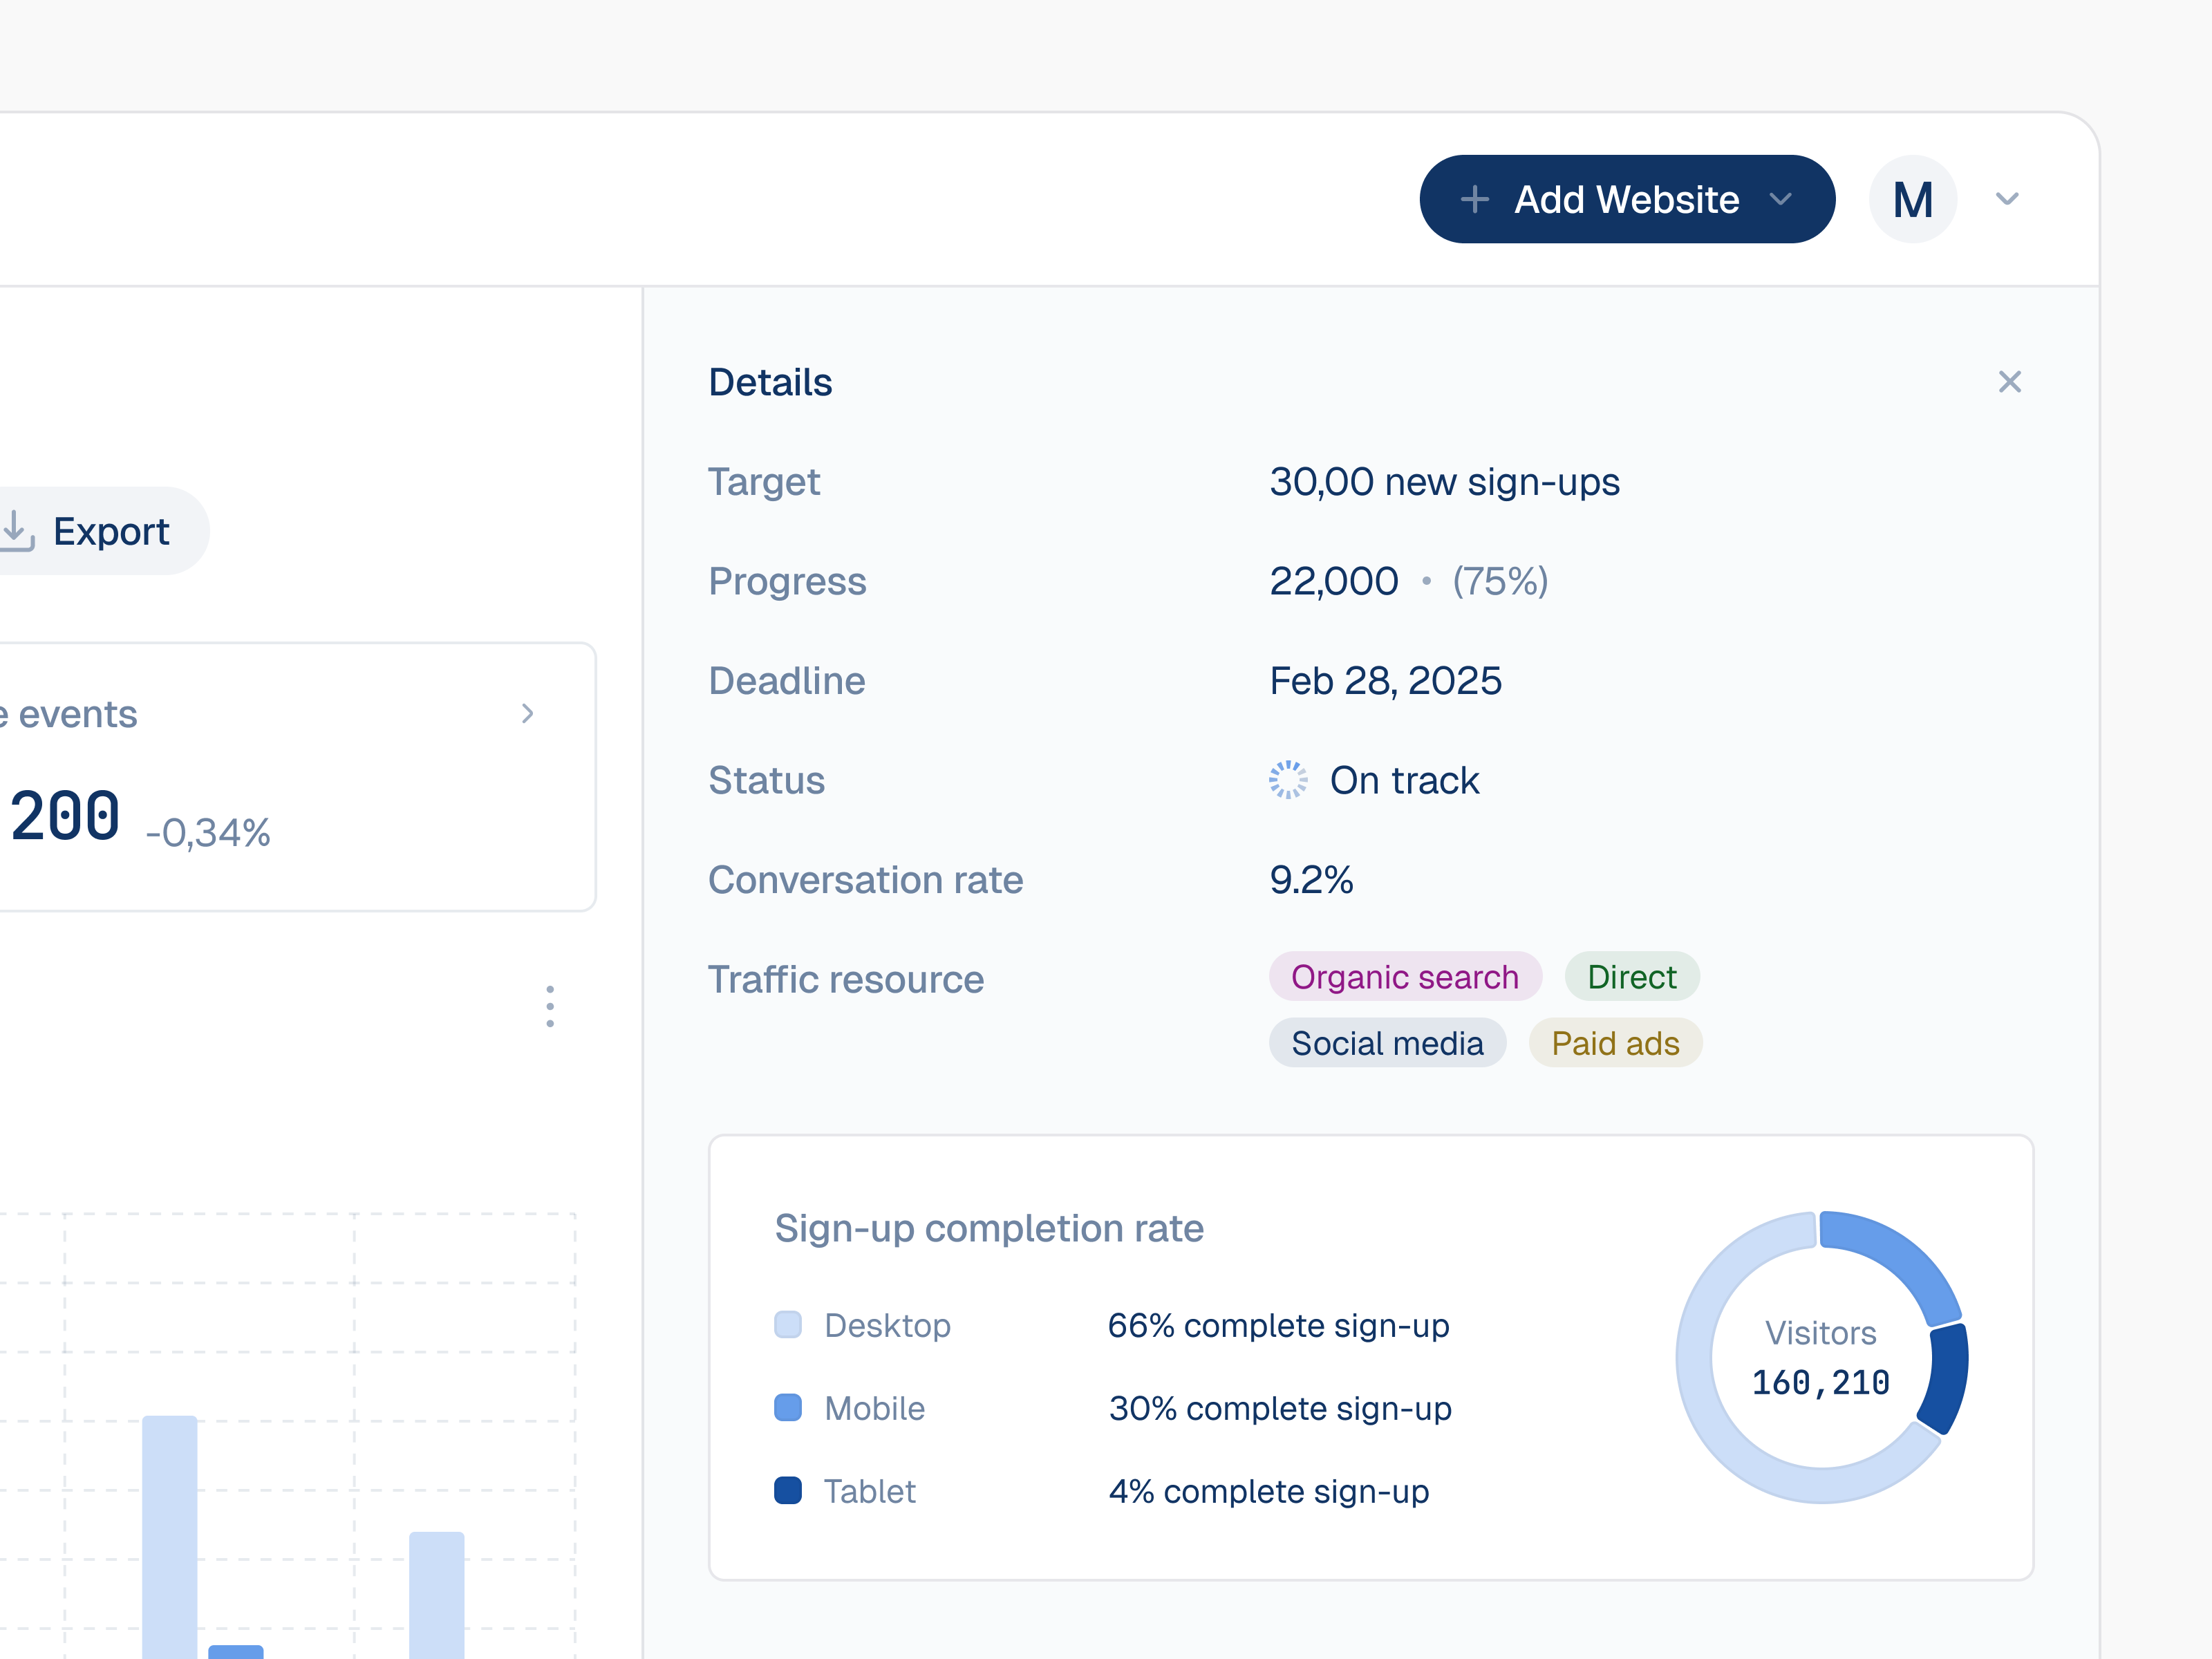This screenshot has height=1659, width=2212.
Task: Select the Social media traffic tag
Action: pyautogui.click(x=1387, y=1042)
